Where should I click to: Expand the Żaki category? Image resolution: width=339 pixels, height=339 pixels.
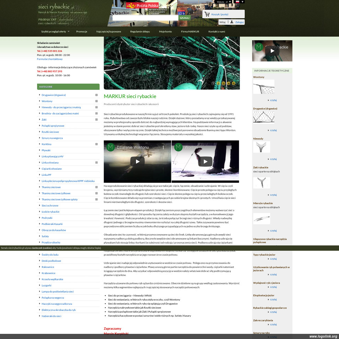click(97, 120)
